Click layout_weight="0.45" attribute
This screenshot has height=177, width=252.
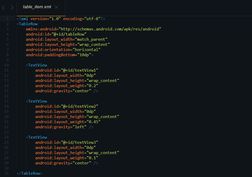point(68,122)
